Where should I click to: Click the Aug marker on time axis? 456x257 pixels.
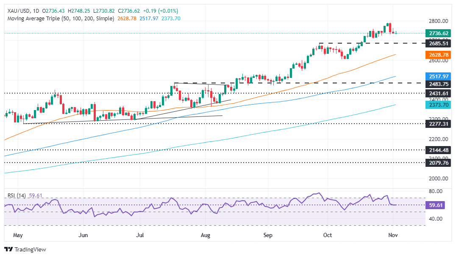click(x=205, y=235)
